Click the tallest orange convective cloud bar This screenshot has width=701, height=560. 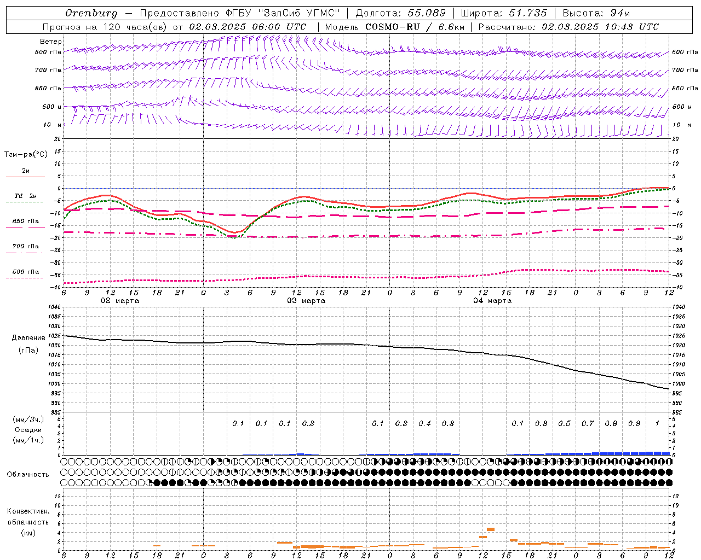click(x=491, y=529)
